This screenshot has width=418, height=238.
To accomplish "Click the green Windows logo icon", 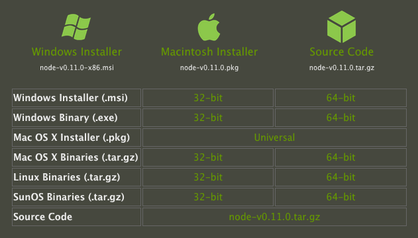I will pyautogui.click(x=76, y=27).
